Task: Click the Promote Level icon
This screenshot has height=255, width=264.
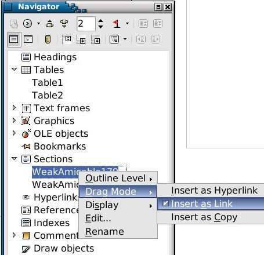Action: pos(141,39)
